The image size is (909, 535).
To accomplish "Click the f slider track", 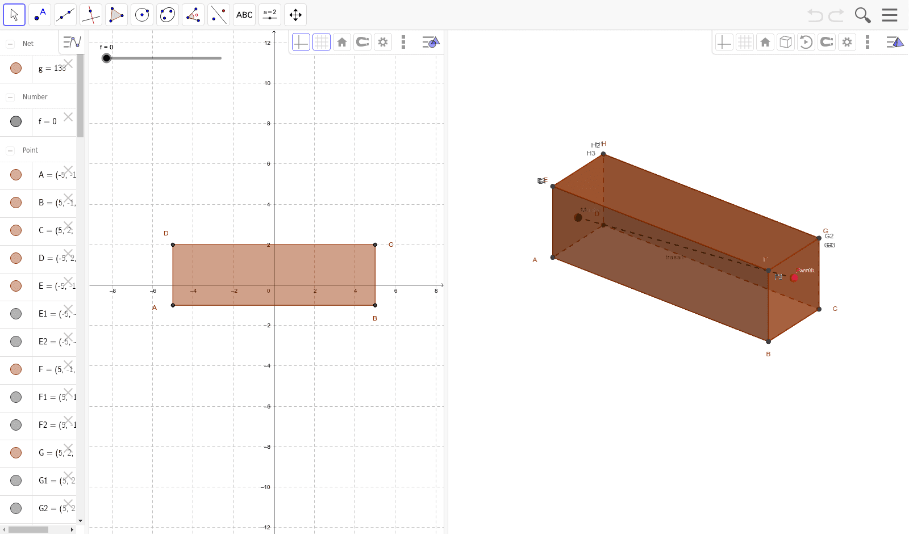I will click(x=164, y=58).
